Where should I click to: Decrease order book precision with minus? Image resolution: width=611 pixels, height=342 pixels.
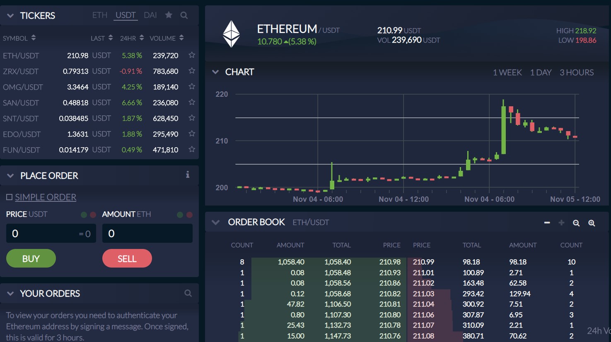547,222
